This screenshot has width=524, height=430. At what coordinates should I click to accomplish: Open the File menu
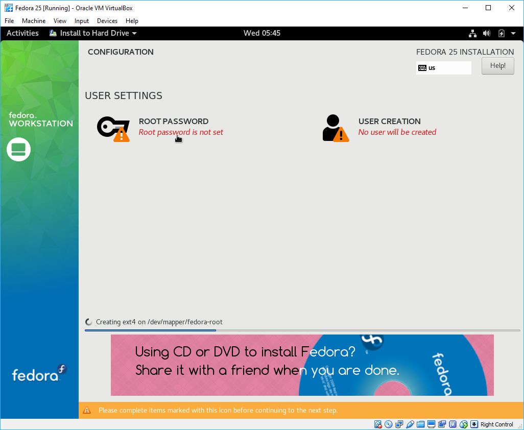9,21
